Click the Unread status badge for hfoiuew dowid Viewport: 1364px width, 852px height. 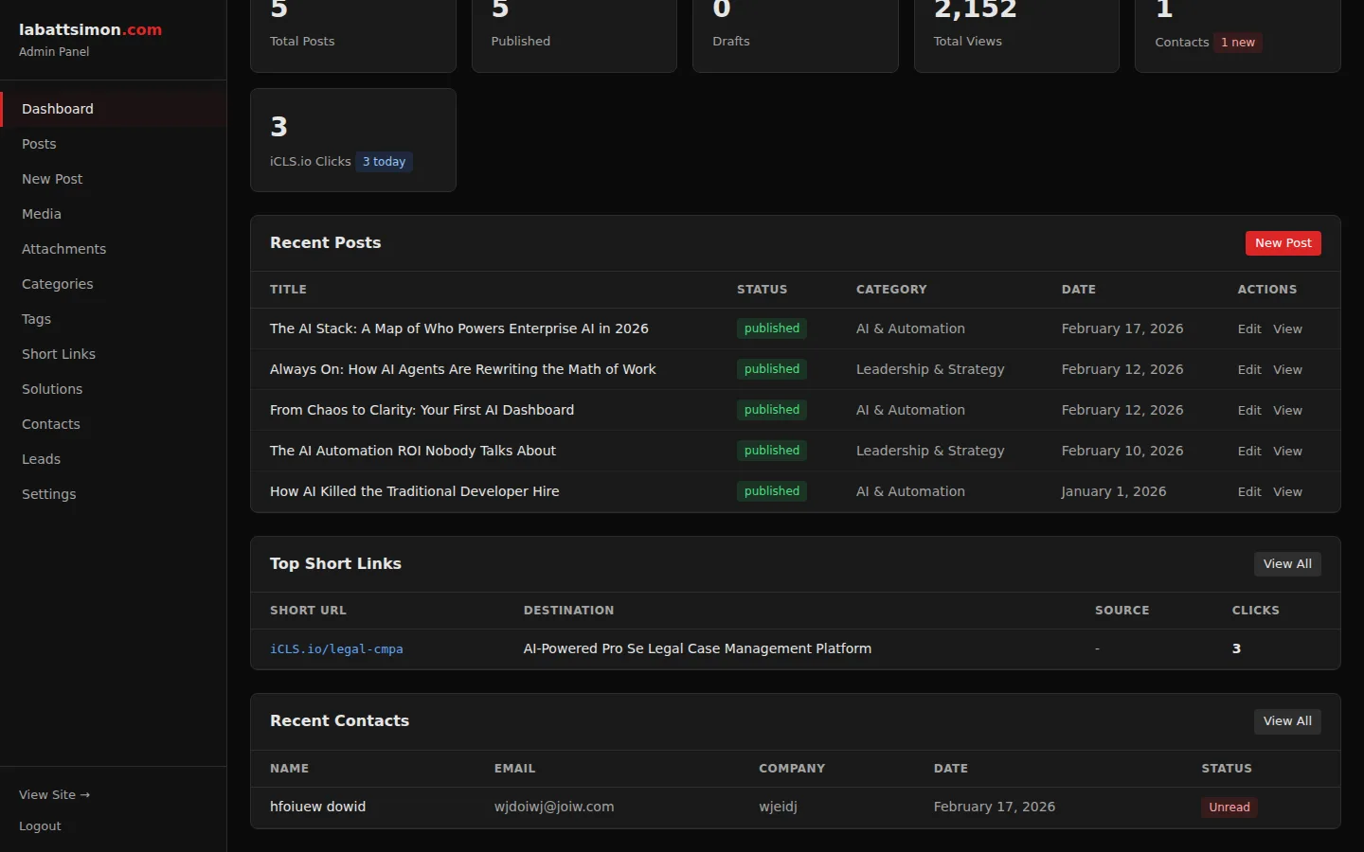(1229, 807)
